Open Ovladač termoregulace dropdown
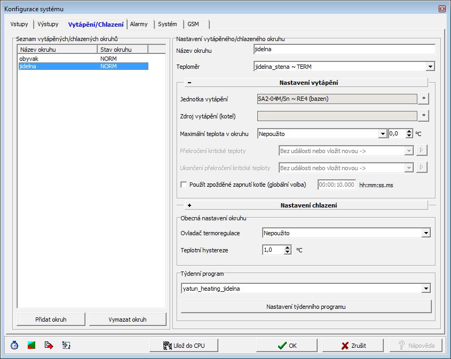This screenshot has width=451, height=359. (x=426, y=233)
